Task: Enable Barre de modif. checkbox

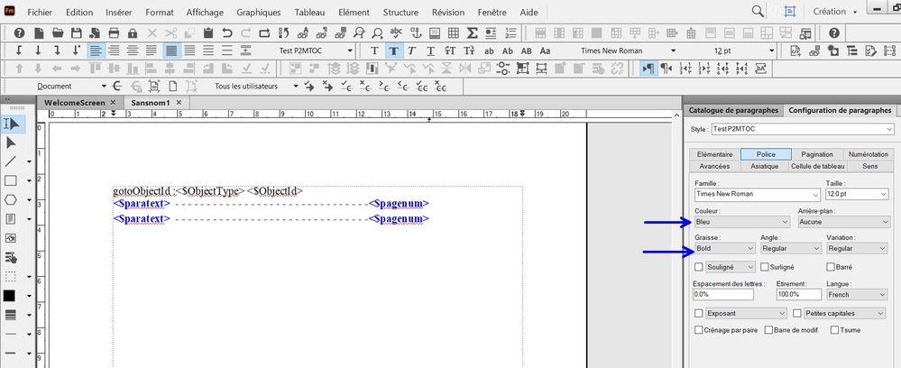Action: tap(768, 330)
